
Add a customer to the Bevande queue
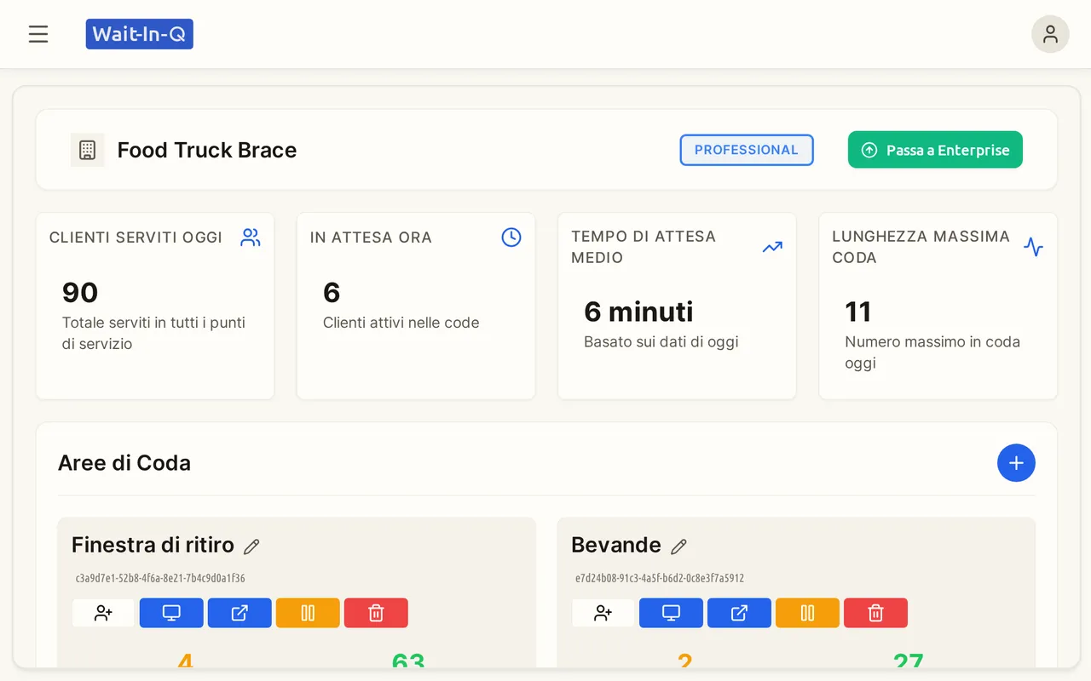[x=603, y=613]
